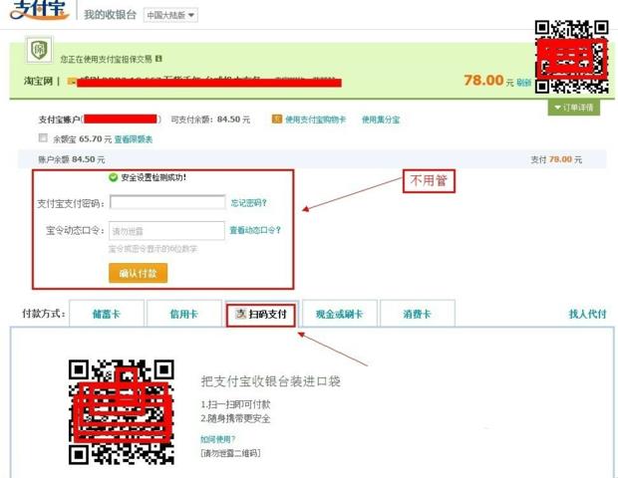Click the orange 确认付款 button

[x=139, y=273]
